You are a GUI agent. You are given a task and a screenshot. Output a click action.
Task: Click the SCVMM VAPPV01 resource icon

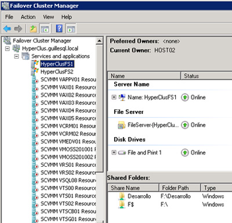click(35, 80)
